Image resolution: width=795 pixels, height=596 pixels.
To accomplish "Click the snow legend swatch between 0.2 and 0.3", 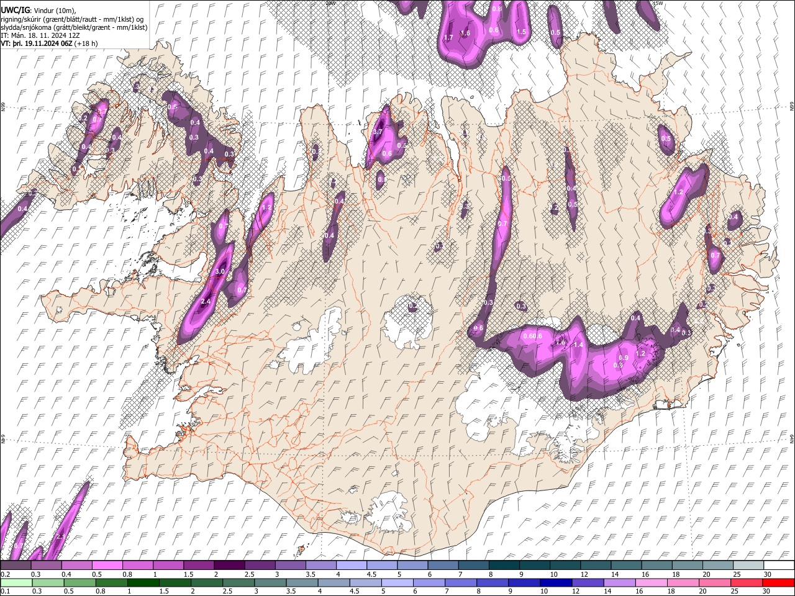I will [x=16, y=566].
